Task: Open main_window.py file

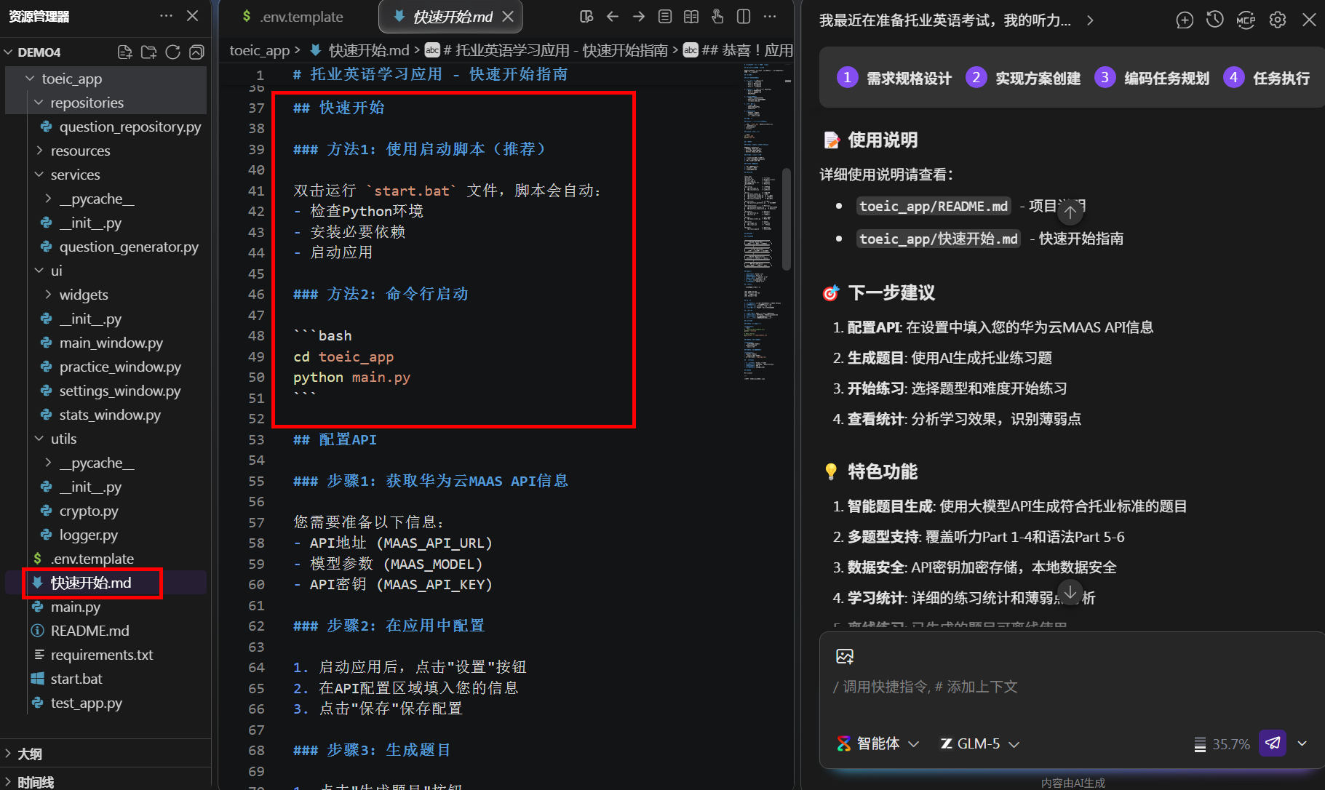Action: coord(111,343)
